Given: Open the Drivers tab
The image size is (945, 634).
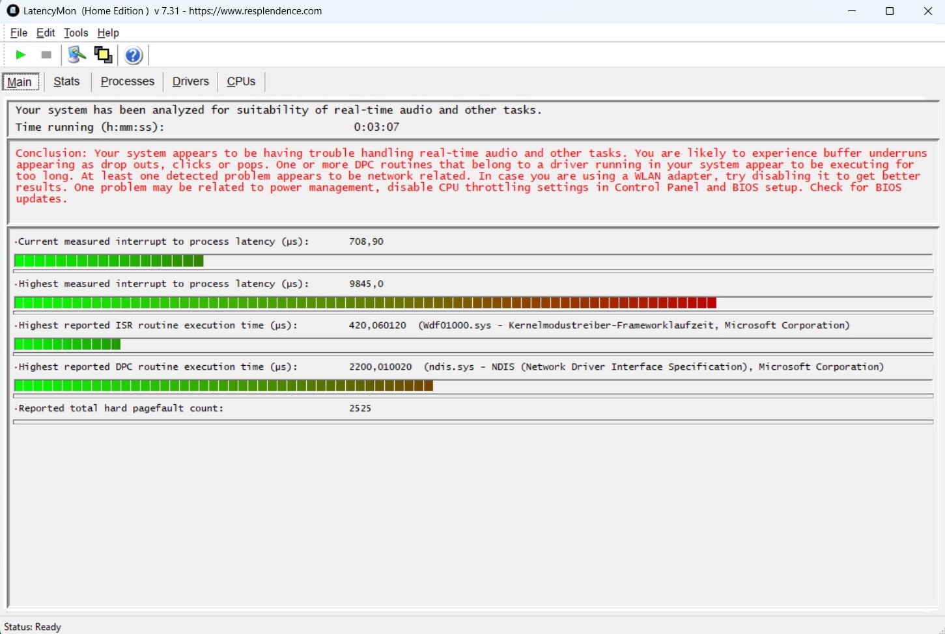Looking at the screenshot, I should [x=190, y=82].
